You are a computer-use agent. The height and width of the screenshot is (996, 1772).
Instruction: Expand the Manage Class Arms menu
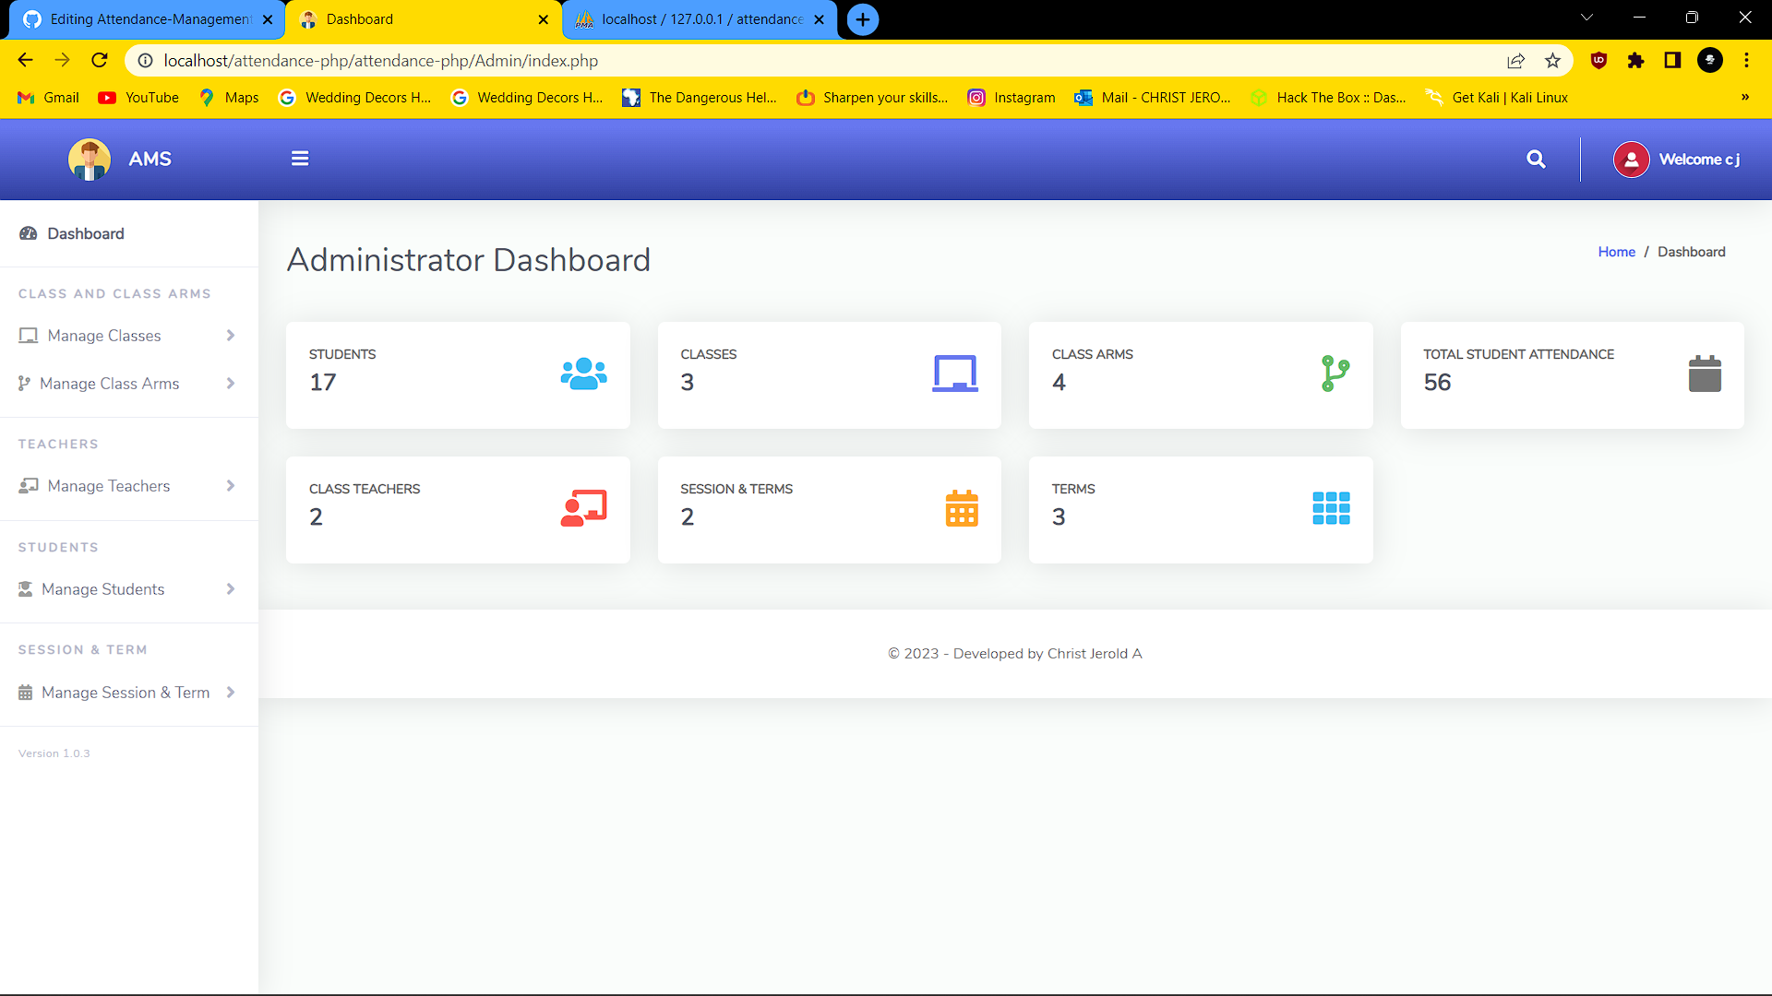pos(111,383)
